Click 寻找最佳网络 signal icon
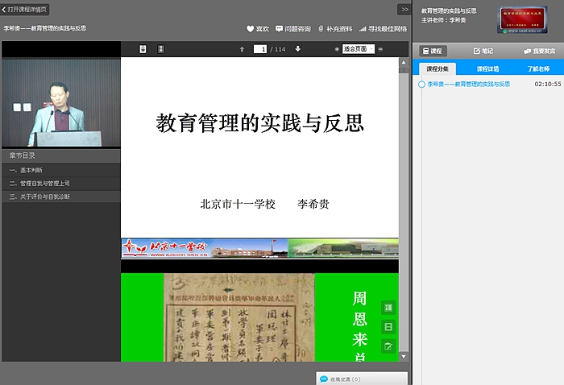Image resolution: width=564 pixels, height=385 pixels. (363, 29)
